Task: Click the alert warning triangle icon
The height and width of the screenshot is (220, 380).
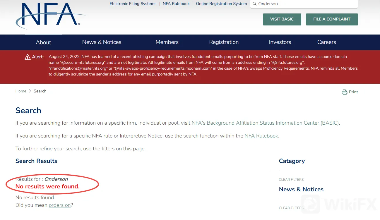Action: [x=28, y=57]
